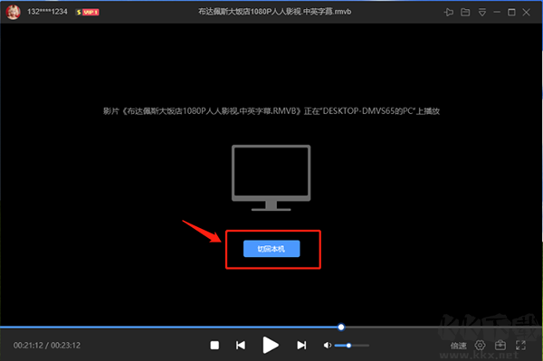The height and width of the screenshot is (361, 543).
Task: Start playback with the Play button
Action: click(271, 345)
